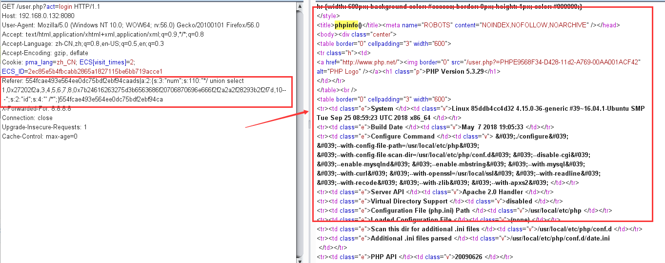The image size is (665, 263).
Task: Click the 'Accept-Encoding: gzip, deflate' header
Action: [45, 53]
